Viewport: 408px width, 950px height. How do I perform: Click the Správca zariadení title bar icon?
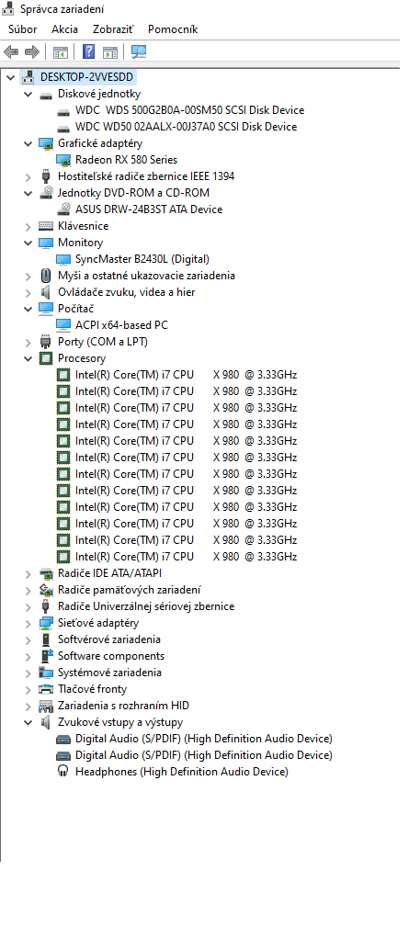(x=10, y=9)
